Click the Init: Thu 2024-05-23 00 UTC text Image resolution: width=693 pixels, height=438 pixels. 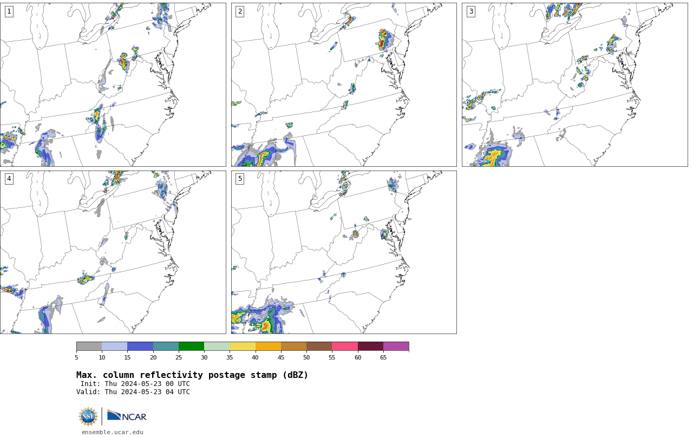[x=135, y=384]
